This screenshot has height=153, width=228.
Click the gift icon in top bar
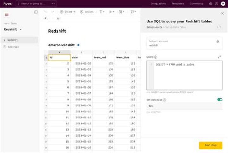tap(211, 4)
